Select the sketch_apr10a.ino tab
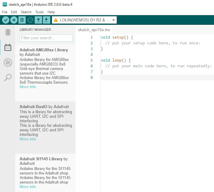The width and height of the screenshot is (214, 192). click(94, 30)
